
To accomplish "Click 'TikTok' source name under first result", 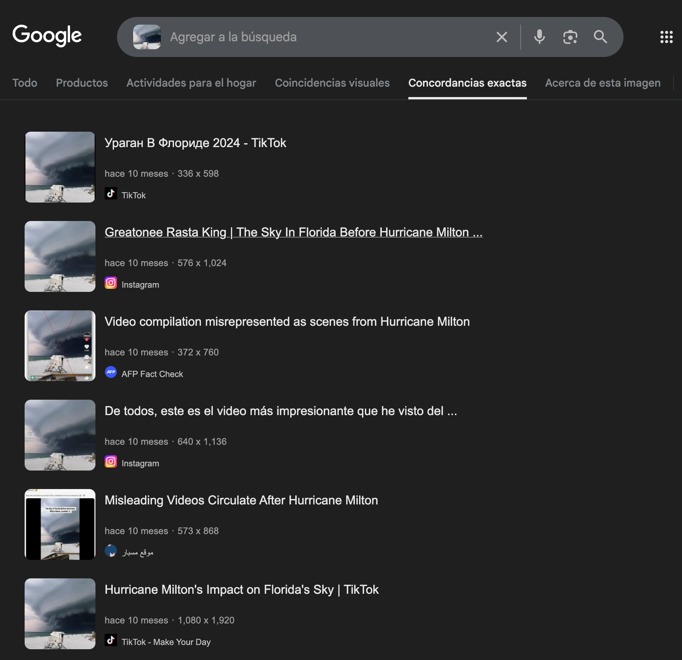I will click(134, 195).
